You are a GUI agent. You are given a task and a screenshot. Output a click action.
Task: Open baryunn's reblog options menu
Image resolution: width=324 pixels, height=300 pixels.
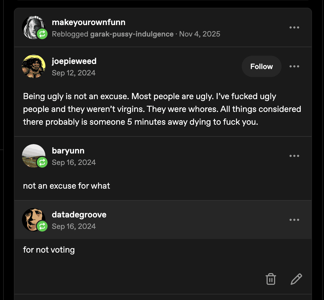[x=294, y=156]
